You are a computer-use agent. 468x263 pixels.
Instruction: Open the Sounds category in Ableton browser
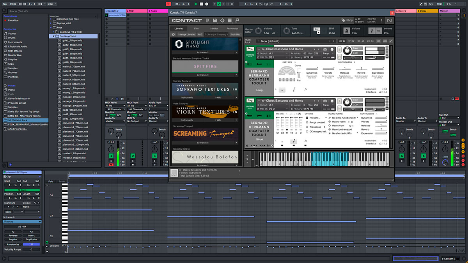(12, 34)
